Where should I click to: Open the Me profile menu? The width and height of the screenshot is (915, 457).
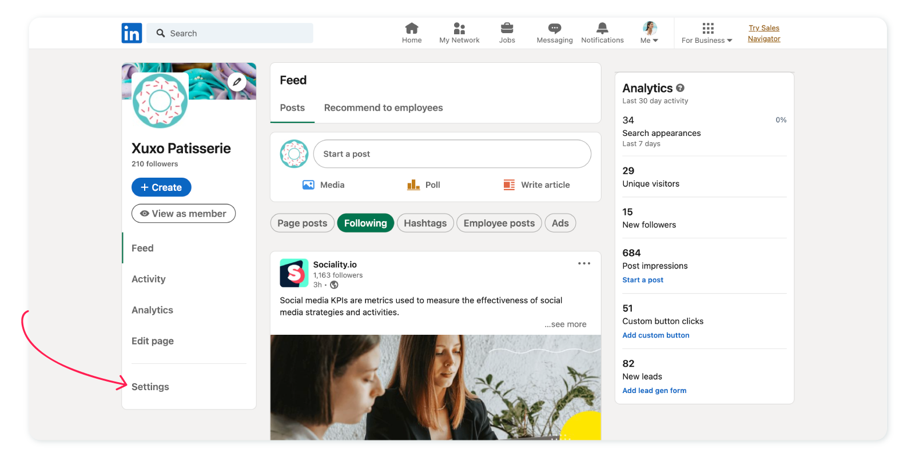coord(650,33)
